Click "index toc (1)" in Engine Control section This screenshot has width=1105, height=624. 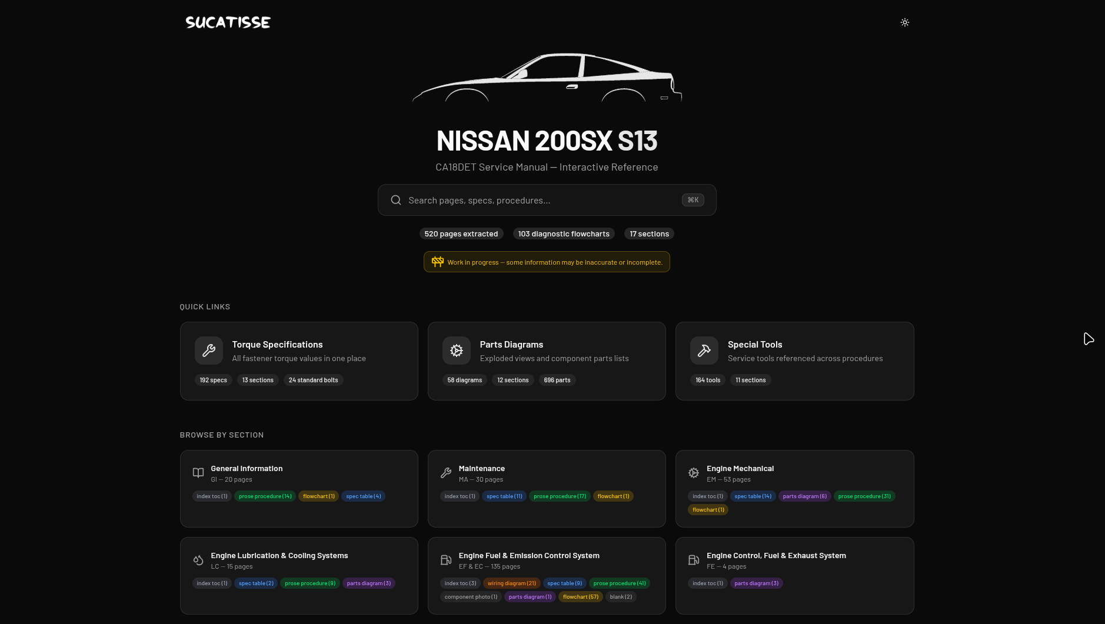[708, 583]
